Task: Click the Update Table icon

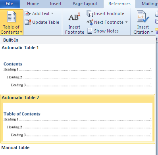Action: click(x=28, y=22)
